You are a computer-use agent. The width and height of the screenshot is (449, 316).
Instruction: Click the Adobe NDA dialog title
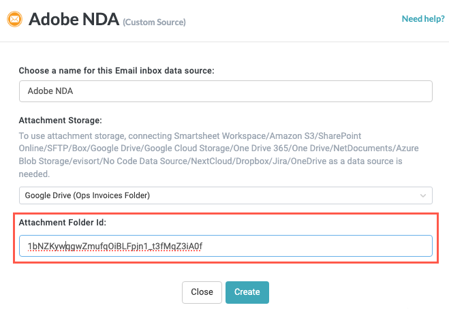point(74,19)
